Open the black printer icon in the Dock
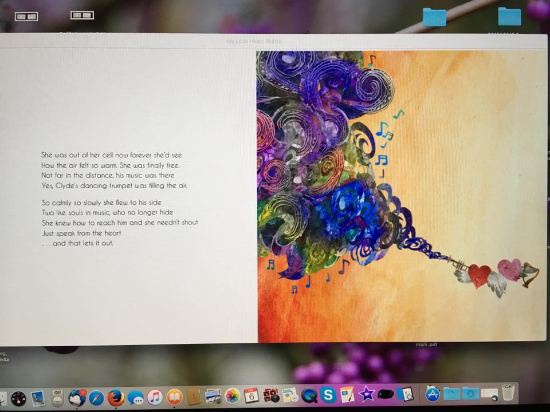550x412 pixels. (386, 394)
